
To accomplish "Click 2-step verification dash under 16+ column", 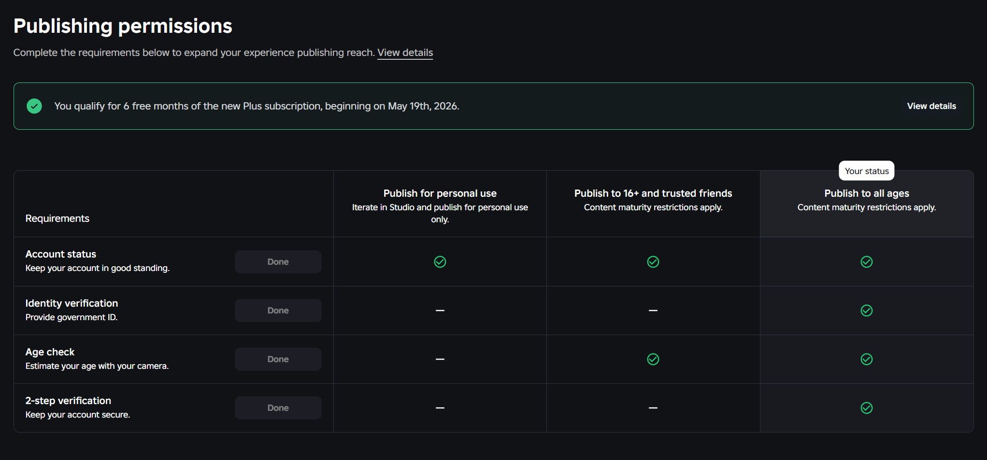I will [x=653, y=408].
